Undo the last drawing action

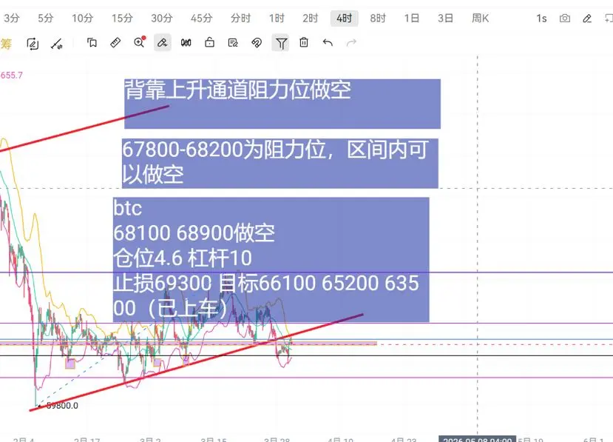point(328,43)
